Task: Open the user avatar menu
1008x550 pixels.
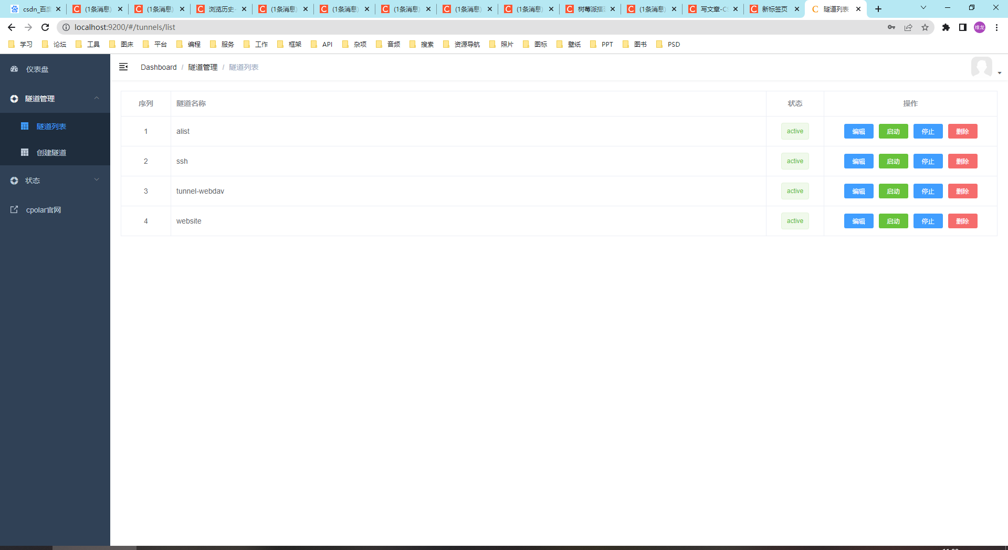Action: (x=982, y=67)
